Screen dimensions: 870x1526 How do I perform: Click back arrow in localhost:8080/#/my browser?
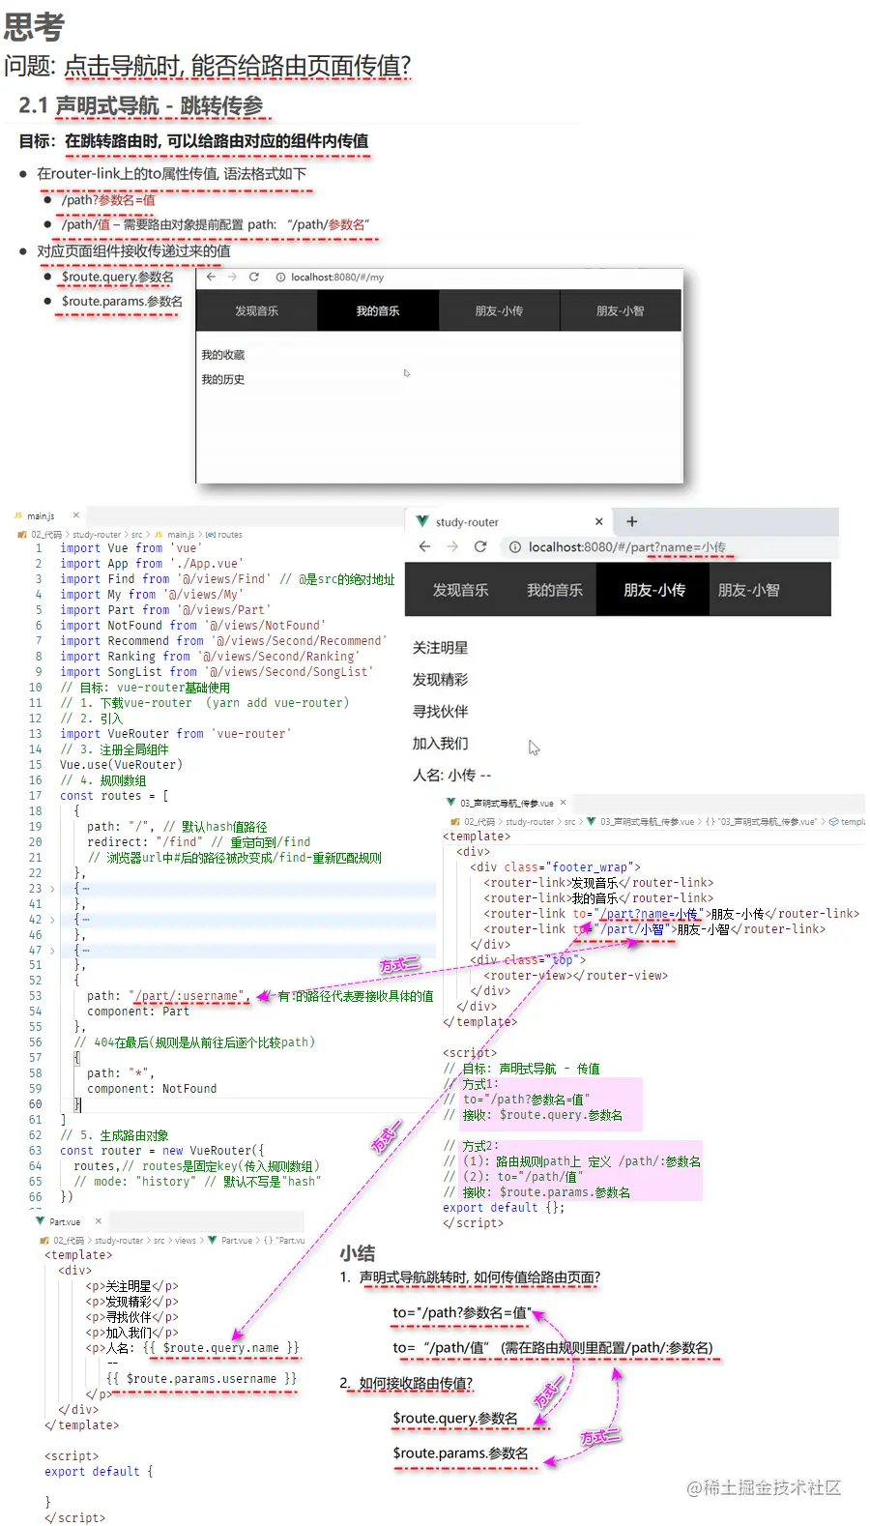(211, 277)
